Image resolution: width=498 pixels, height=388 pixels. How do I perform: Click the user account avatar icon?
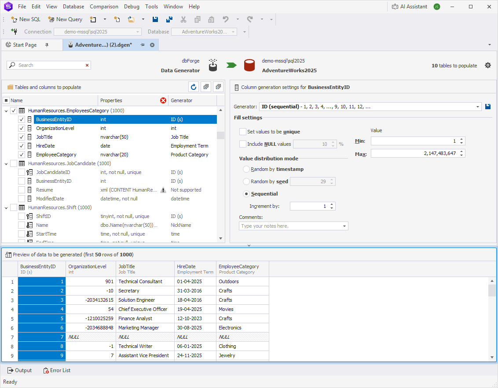[x=437, y=7]
